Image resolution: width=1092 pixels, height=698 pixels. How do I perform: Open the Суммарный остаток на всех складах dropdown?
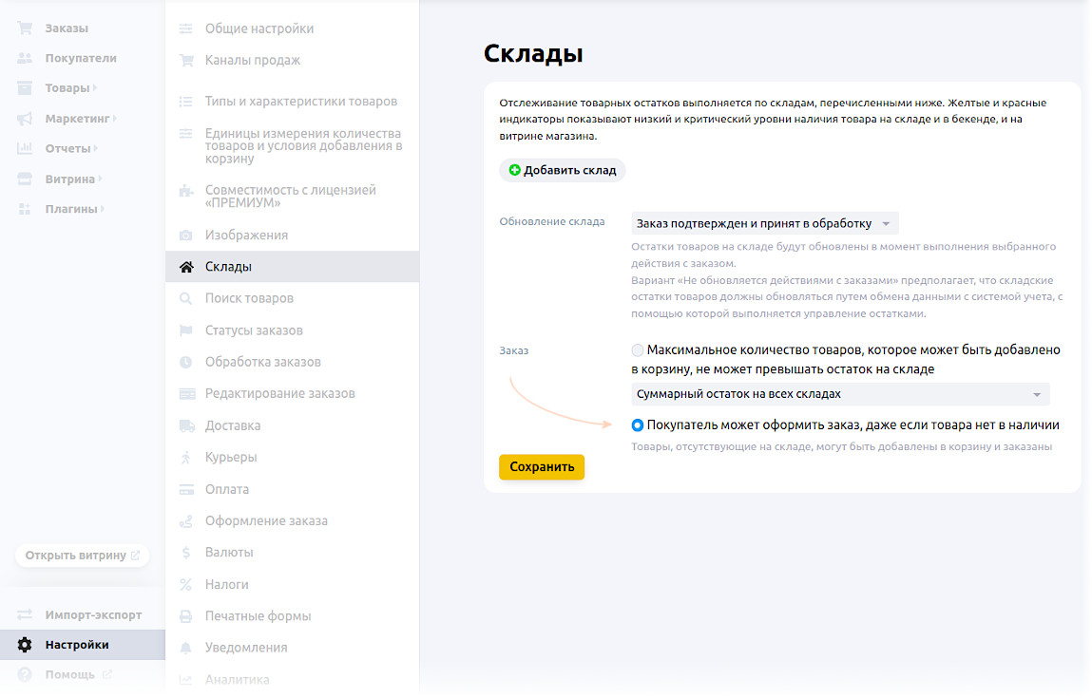coord(840,394)
